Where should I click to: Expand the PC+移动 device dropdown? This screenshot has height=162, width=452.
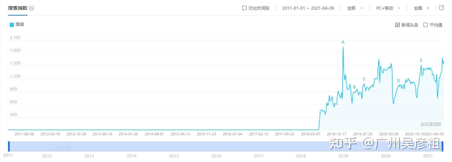coord(388,8)
